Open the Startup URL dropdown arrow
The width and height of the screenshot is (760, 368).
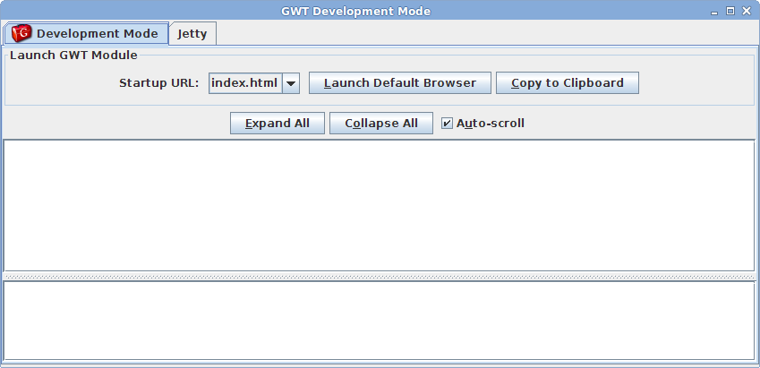click(x=291, y=83)
